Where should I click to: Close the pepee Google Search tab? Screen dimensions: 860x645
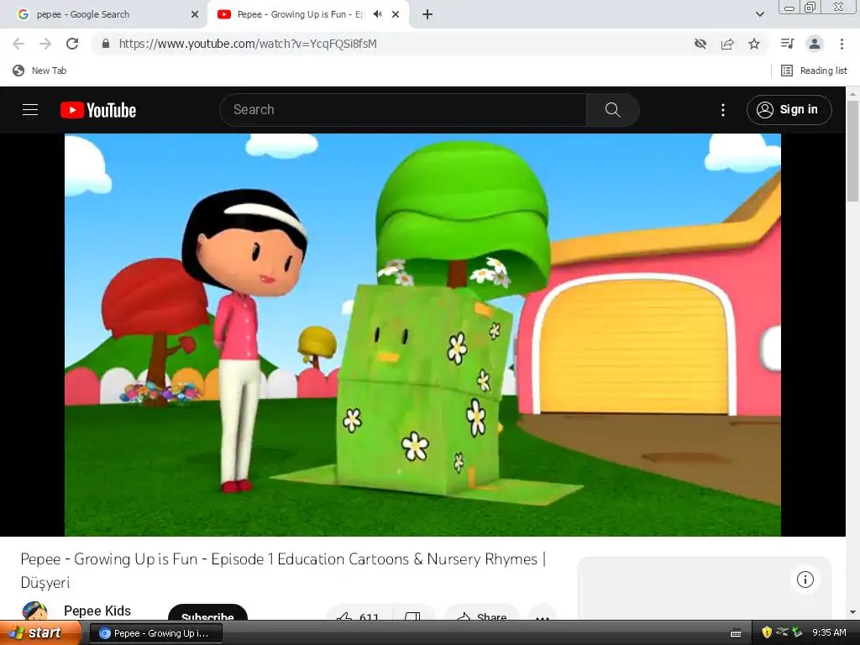click(195, 14)
